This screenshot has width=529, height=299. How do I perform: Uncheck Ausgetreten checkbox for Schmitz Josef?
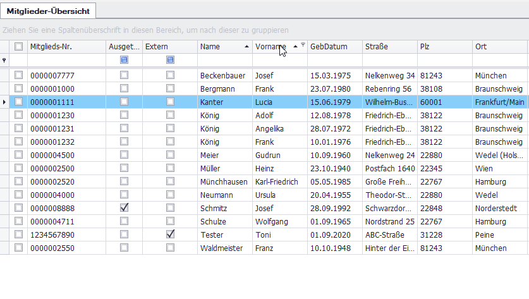click(x=124, y=208)
